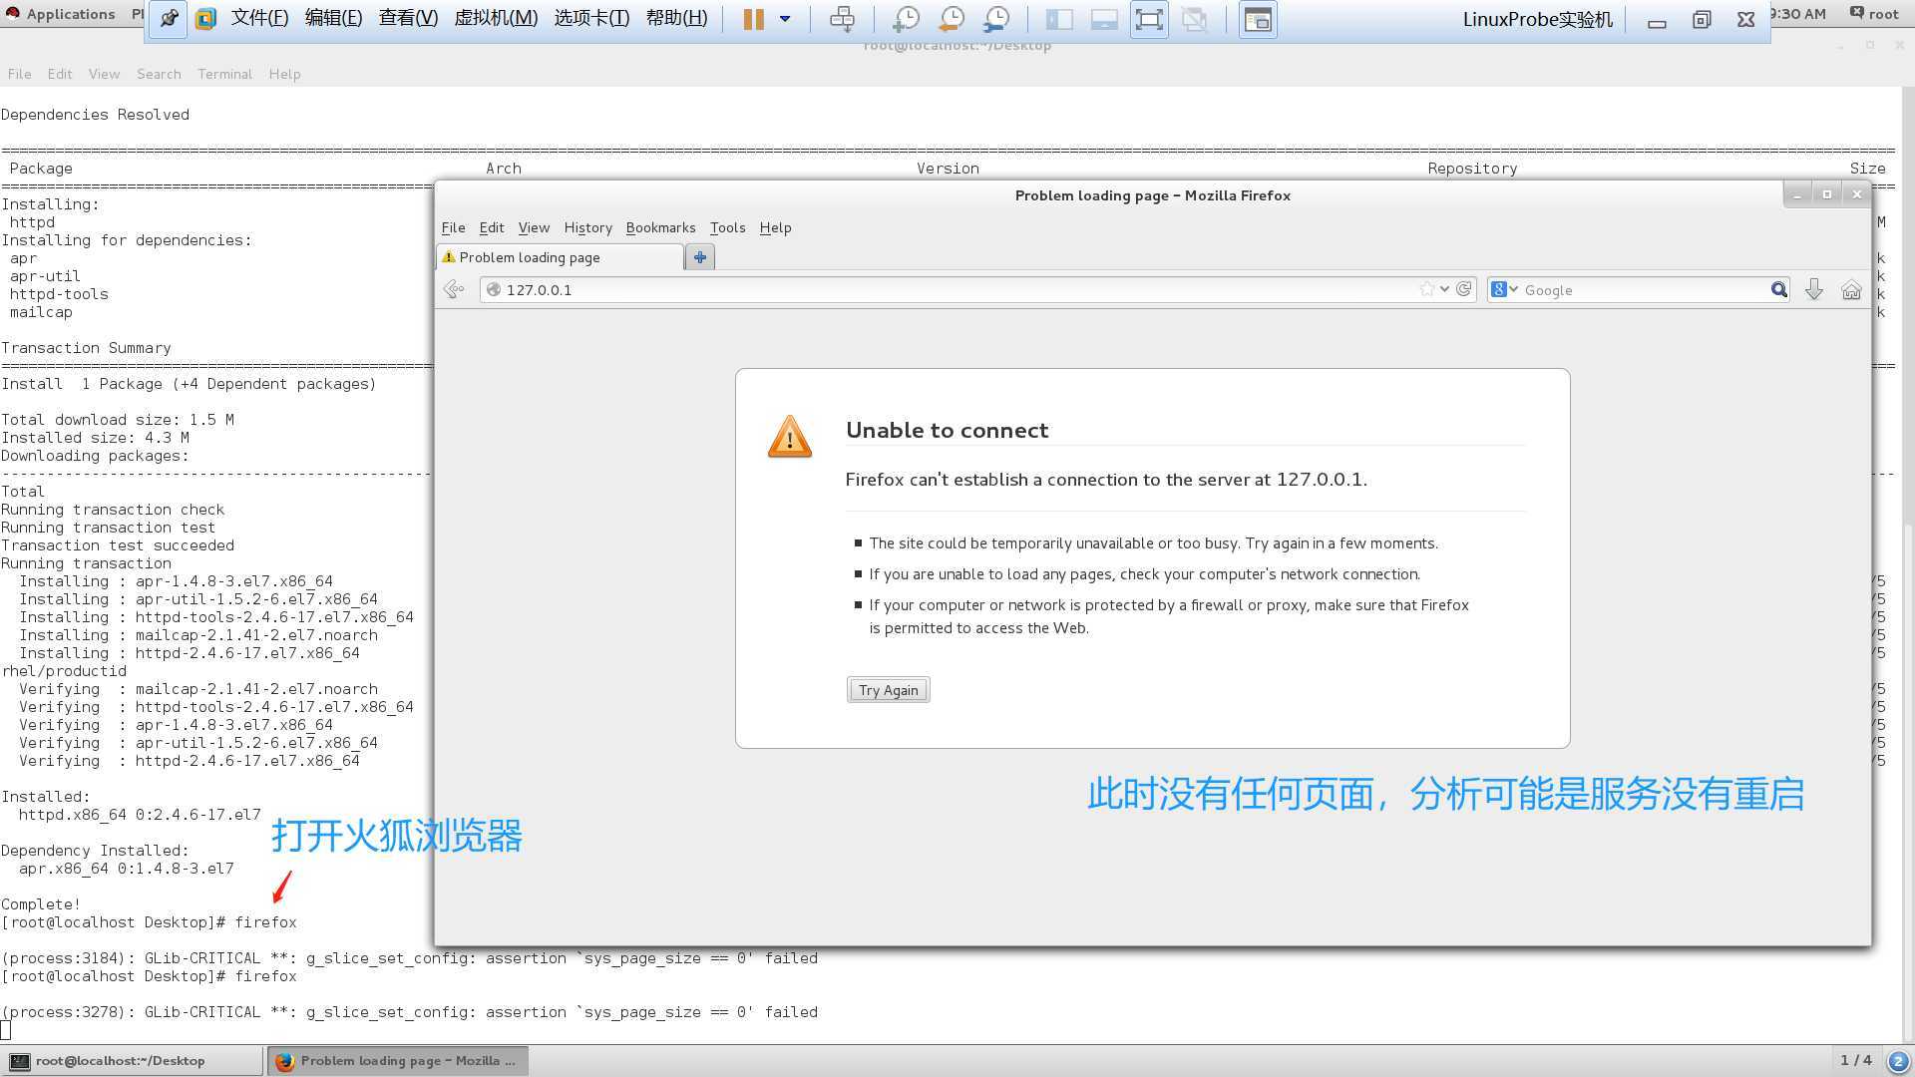This screenshot has width=1915, height=1077.
Task: Open the URL history dropdown arrow
Action: pyautogui.click(x=1444, y=289)
